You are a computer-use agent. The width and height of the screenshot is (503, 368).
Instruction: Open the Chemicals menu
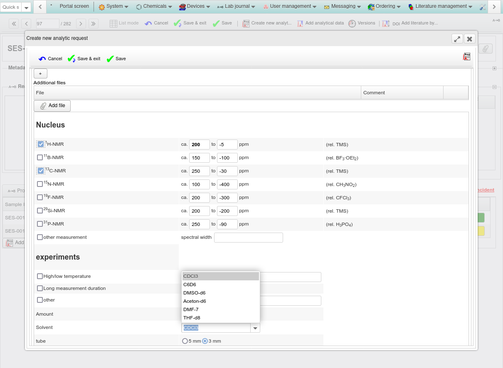[x=154, y=6]
